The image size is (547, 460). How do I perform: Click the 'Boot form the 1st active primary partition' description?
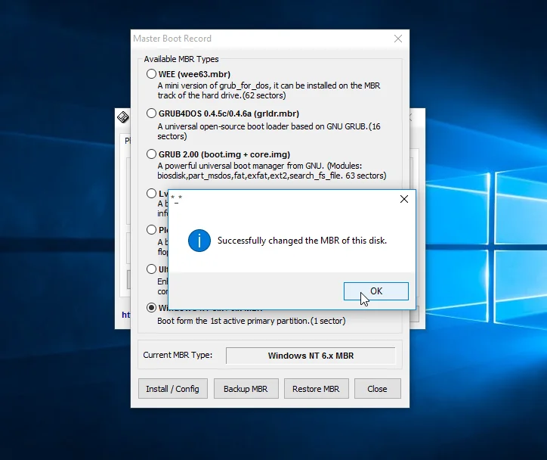click(x=251, y=321)
